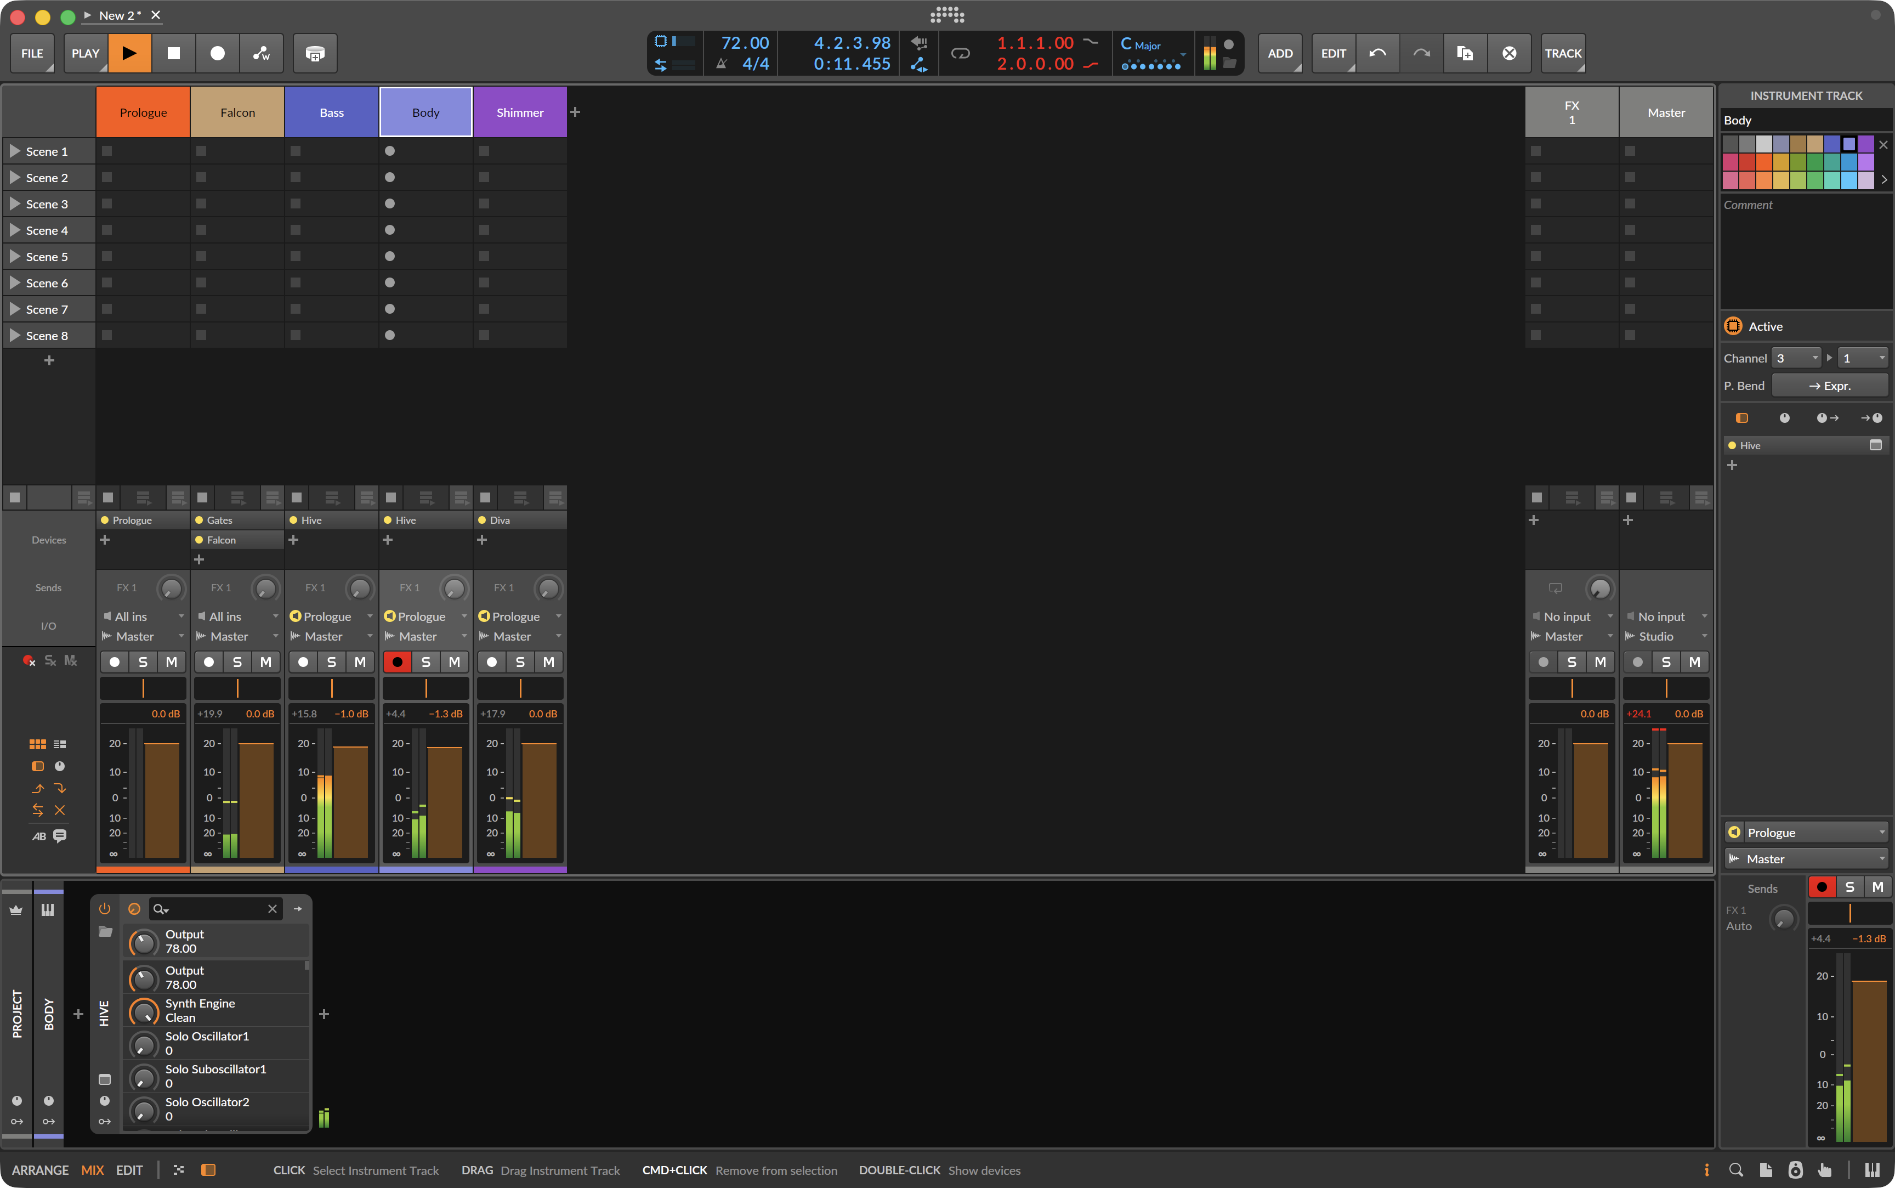The width and height of the screenshot is (1895, 1188).
Task: Click the device search input field
Action: click(x=216, y=909)
